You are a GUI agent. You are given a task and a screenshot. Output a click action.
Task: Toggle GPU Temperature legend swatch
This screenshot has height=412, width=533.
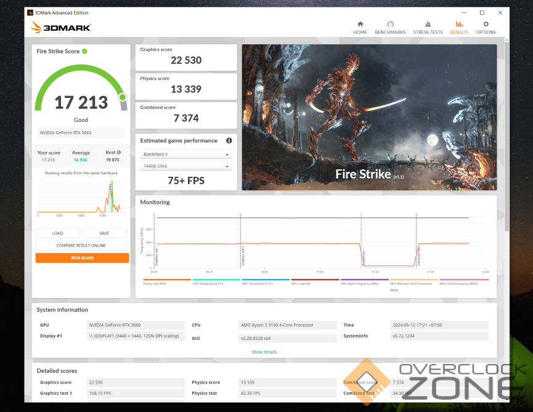click(266, 280)
